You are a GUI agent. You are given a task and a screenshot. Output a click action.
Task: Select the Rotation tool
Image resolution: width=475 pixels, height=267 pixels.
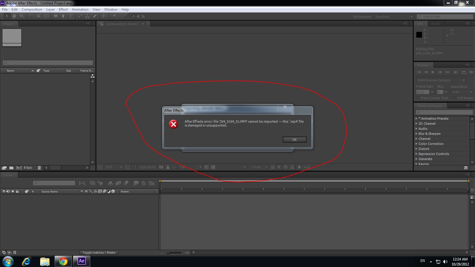tap(31, 16)
